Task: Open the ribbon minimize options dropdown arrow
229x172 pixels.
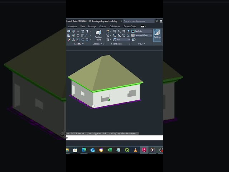Action: pos(145,27)
